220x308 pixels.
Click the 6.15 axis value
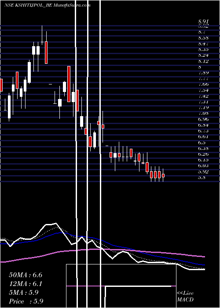pyautogui.click(x=203, y=160)
